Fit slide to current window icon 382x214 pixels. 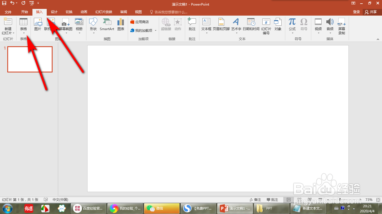coord(378,200)
